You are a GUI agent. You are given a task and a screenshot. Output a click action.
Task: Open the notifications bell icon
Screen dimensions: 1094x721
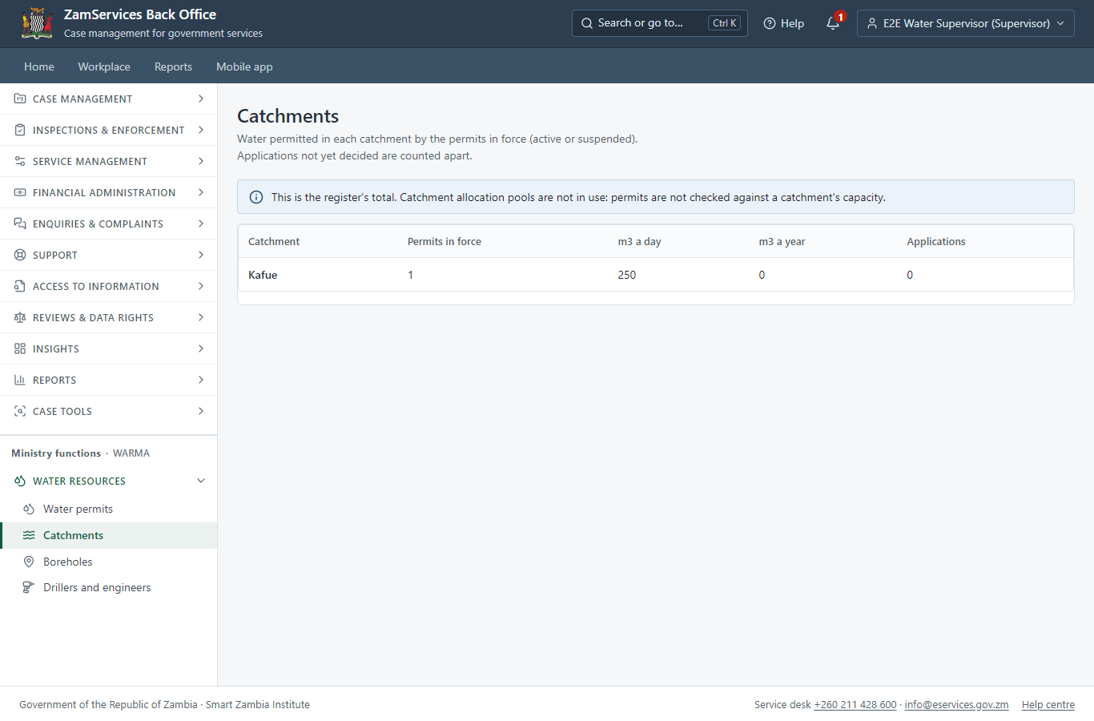pyautogui.click(x=833, y=23)
